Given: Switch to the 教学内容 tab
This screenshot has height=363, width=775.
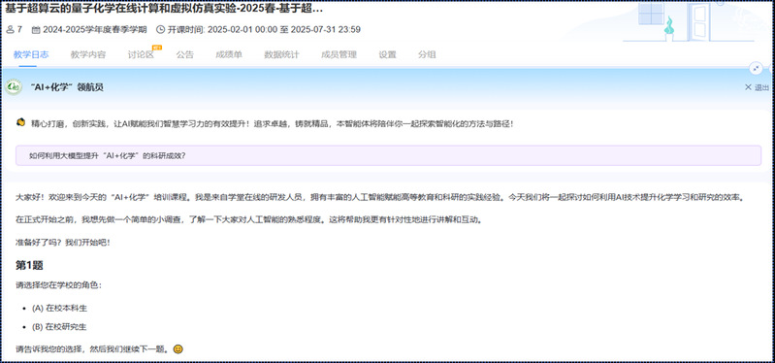Looking at the screenshot, I should [88, 55].
